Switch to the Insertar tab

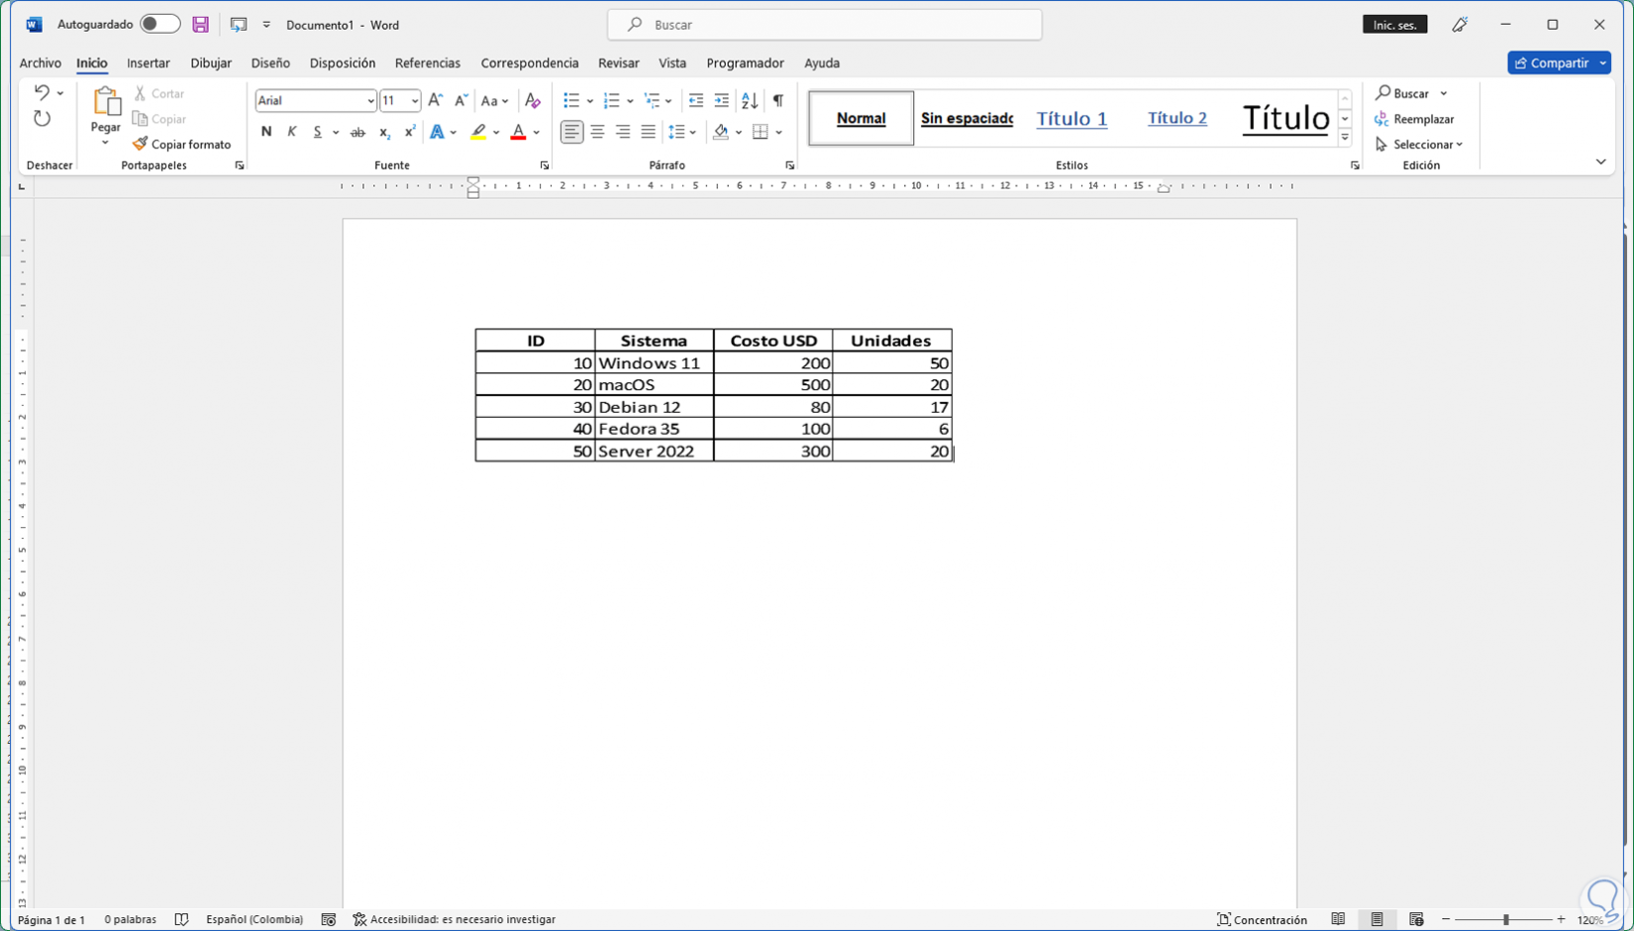point(149,62)
